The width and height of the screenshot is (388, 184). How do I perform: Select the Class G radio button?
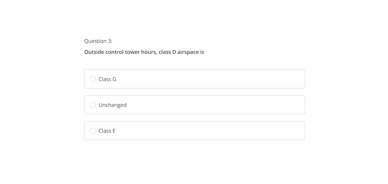click(x=93, y=79)
